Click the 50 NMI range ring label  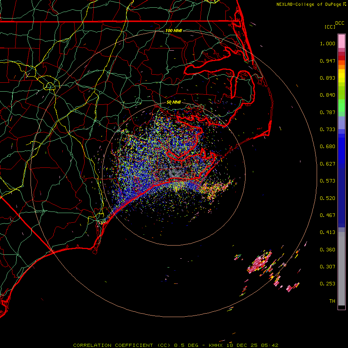tap(174, 102)
